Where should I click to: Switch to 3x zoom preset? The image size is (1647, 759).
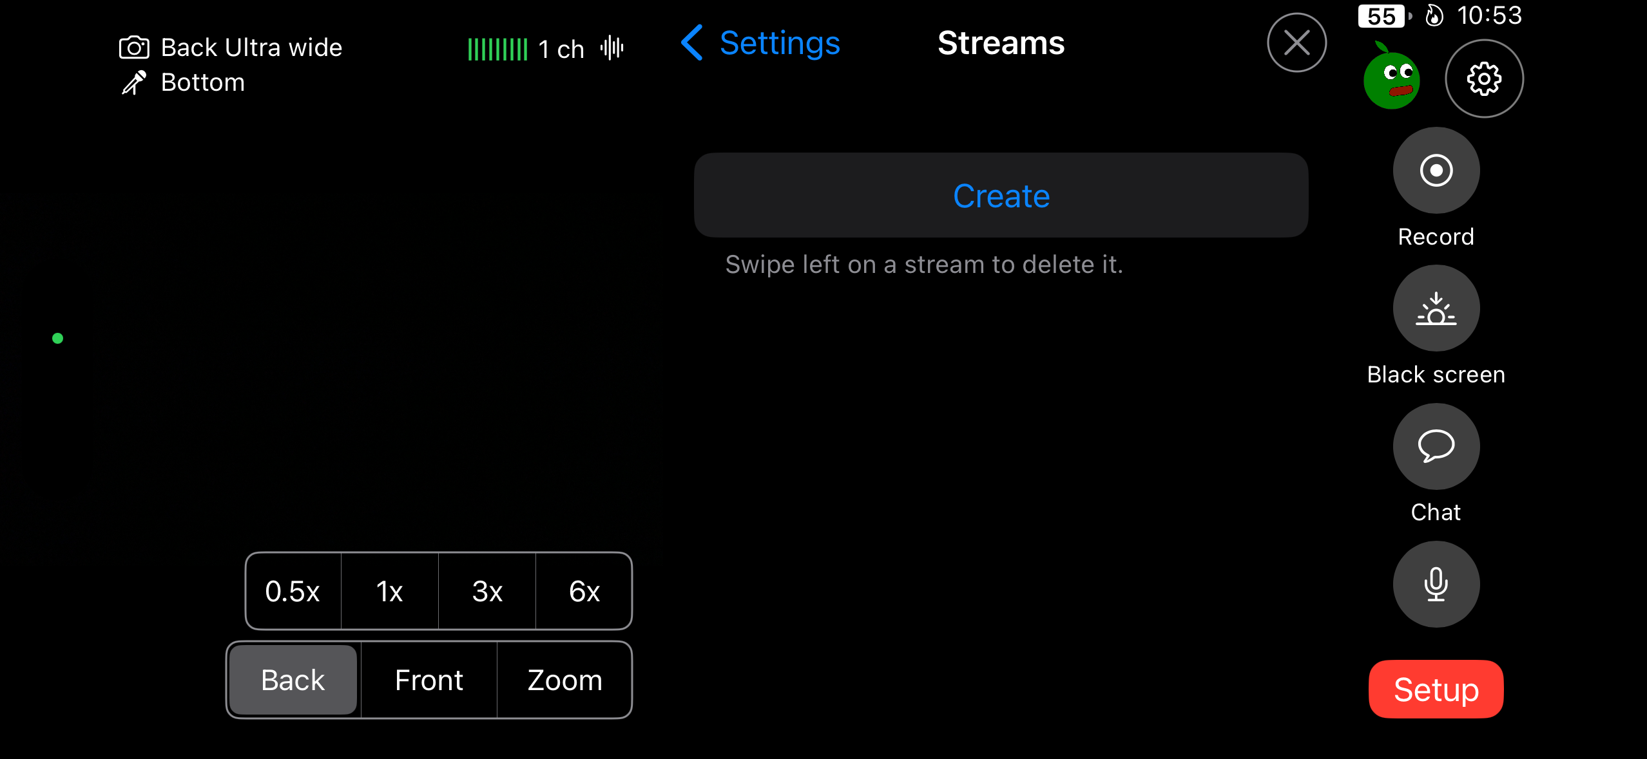[487, 591]
